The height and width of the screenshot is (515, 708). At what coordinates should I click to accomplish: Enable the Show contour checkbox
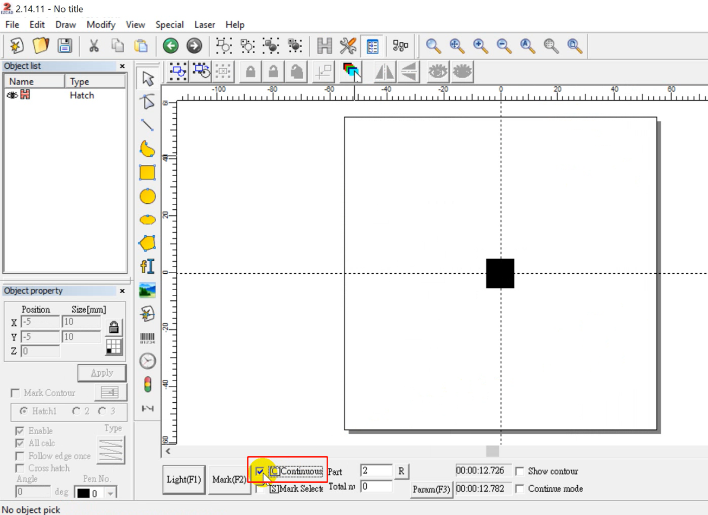point(520,471)
